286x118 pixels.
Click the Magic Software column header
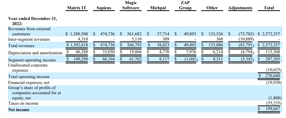click(131, 5)
